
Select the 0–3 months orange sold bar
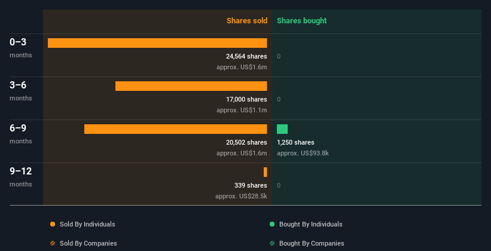pos(157,43)
